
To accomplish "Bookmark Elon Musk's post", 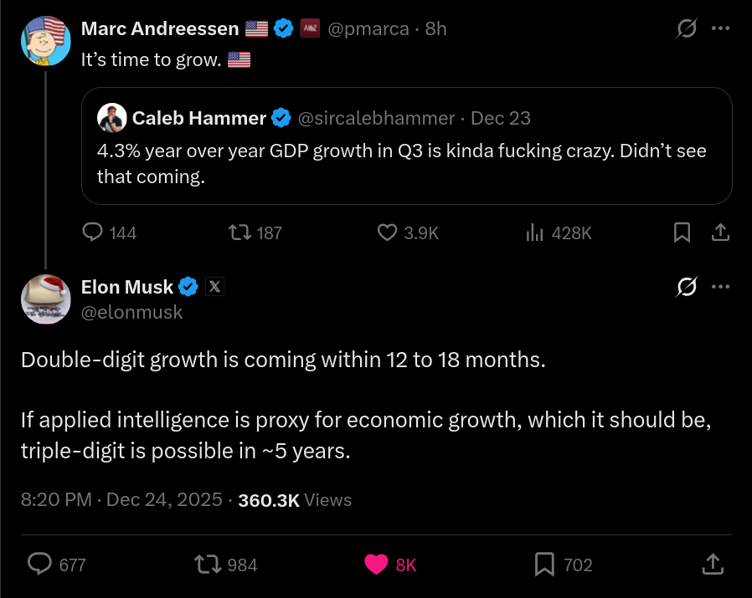I will [545, 565].
